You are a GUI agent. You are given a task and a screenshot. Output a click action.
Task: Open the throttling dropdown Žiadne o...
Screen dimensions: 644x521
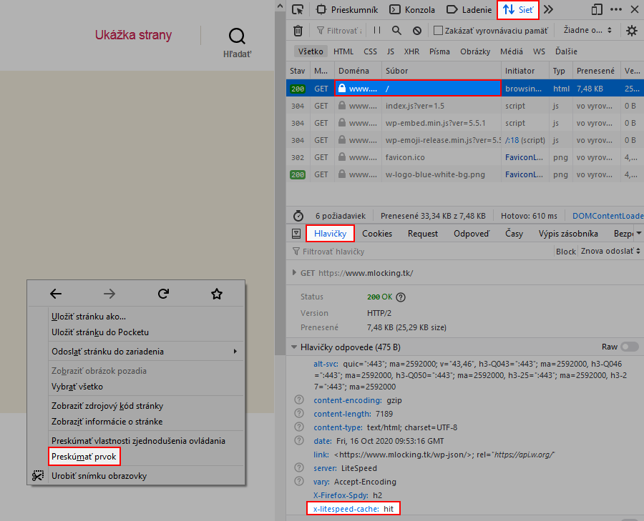point(587,31)
